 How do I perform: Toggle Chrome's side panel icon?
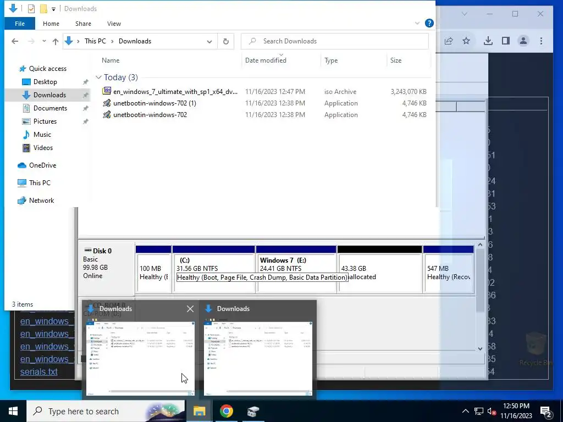(x=506, y=41)
